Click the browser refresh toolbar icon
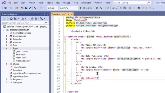This screenshot has width=165, height=93. (101, 8)
